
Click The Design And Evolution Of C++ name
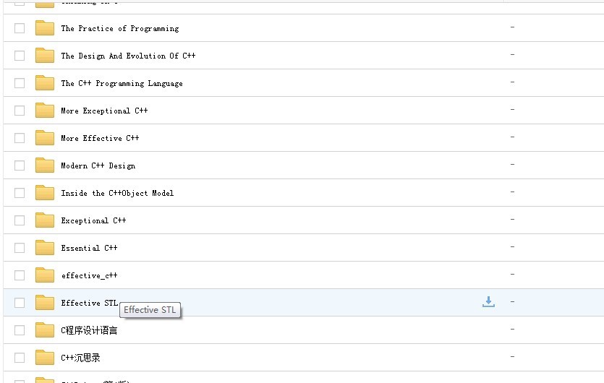[x=128, y=56]
